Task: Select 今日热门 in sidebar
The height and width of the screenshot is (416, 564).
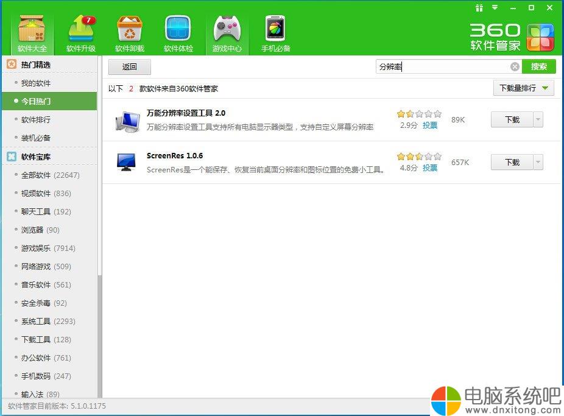Action: (x=49, y=101)
